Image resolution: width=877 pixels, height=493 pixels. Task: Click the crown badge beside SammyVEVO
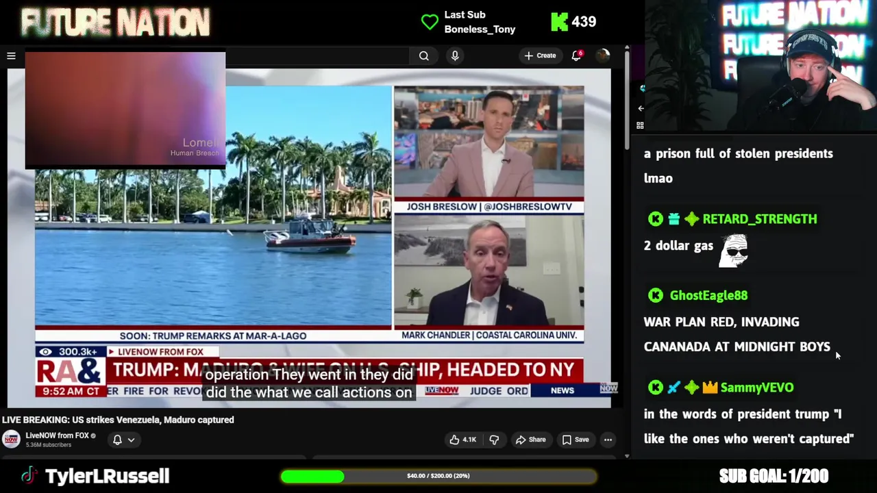click(710, 388)
